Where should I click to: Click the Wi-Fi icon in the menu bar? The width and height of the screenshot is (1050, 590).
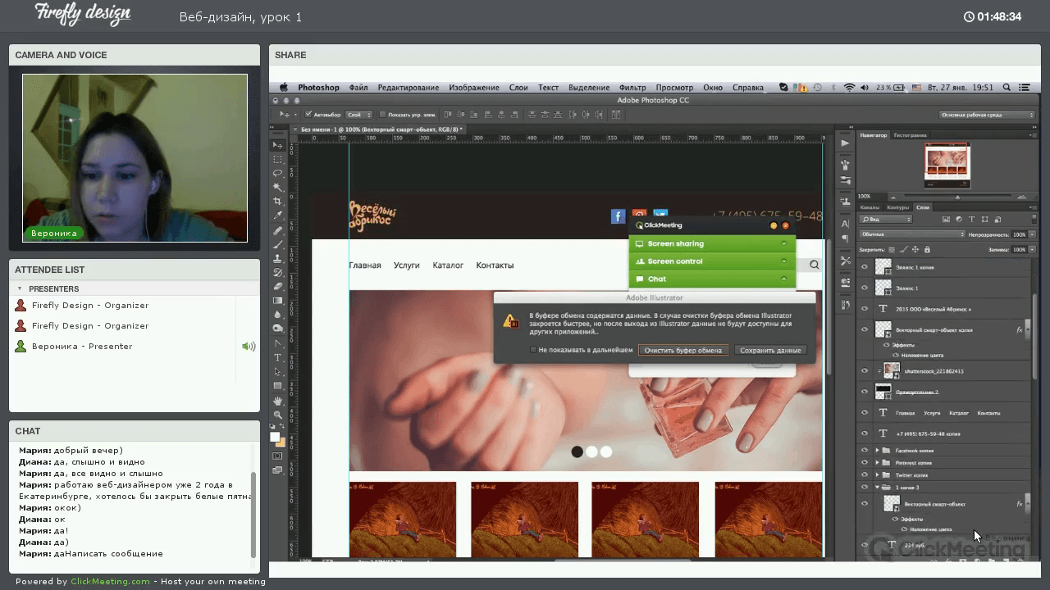pos(849,87)
